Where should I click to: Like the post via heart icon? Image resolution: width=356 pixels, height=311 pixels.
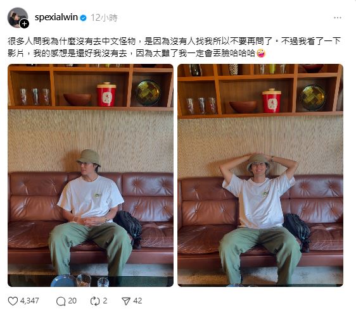point(13,301)
